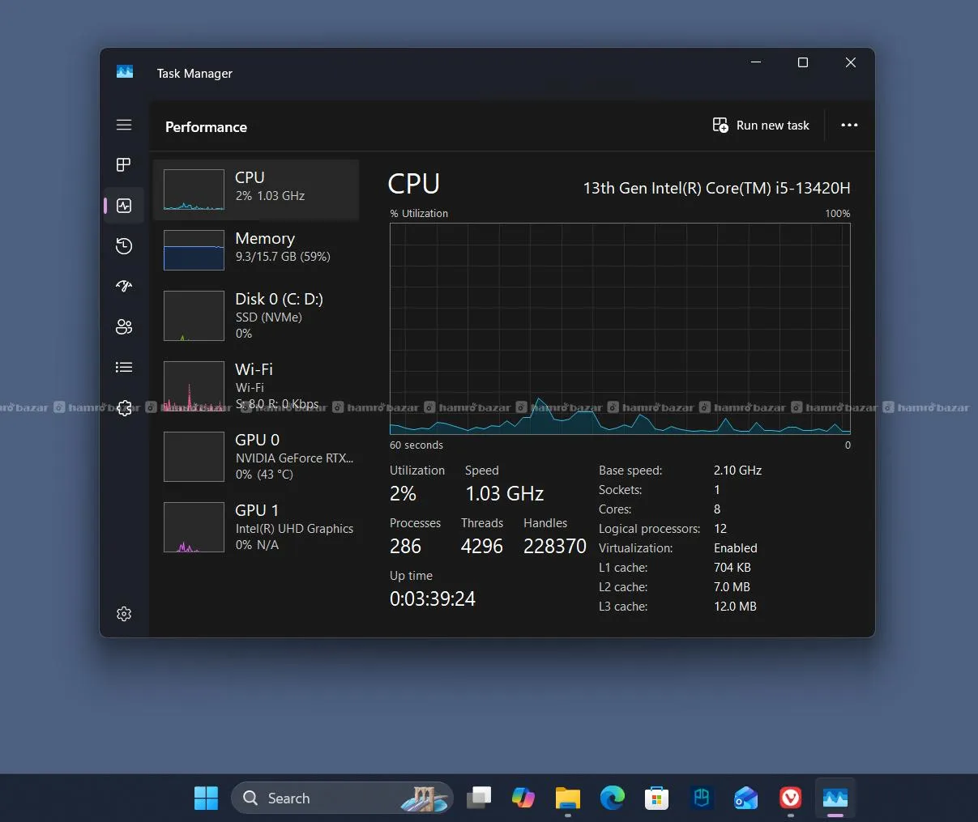Open Task View from taskbar
The height and width of the screenshot is (822, 978).
point(479,799)
